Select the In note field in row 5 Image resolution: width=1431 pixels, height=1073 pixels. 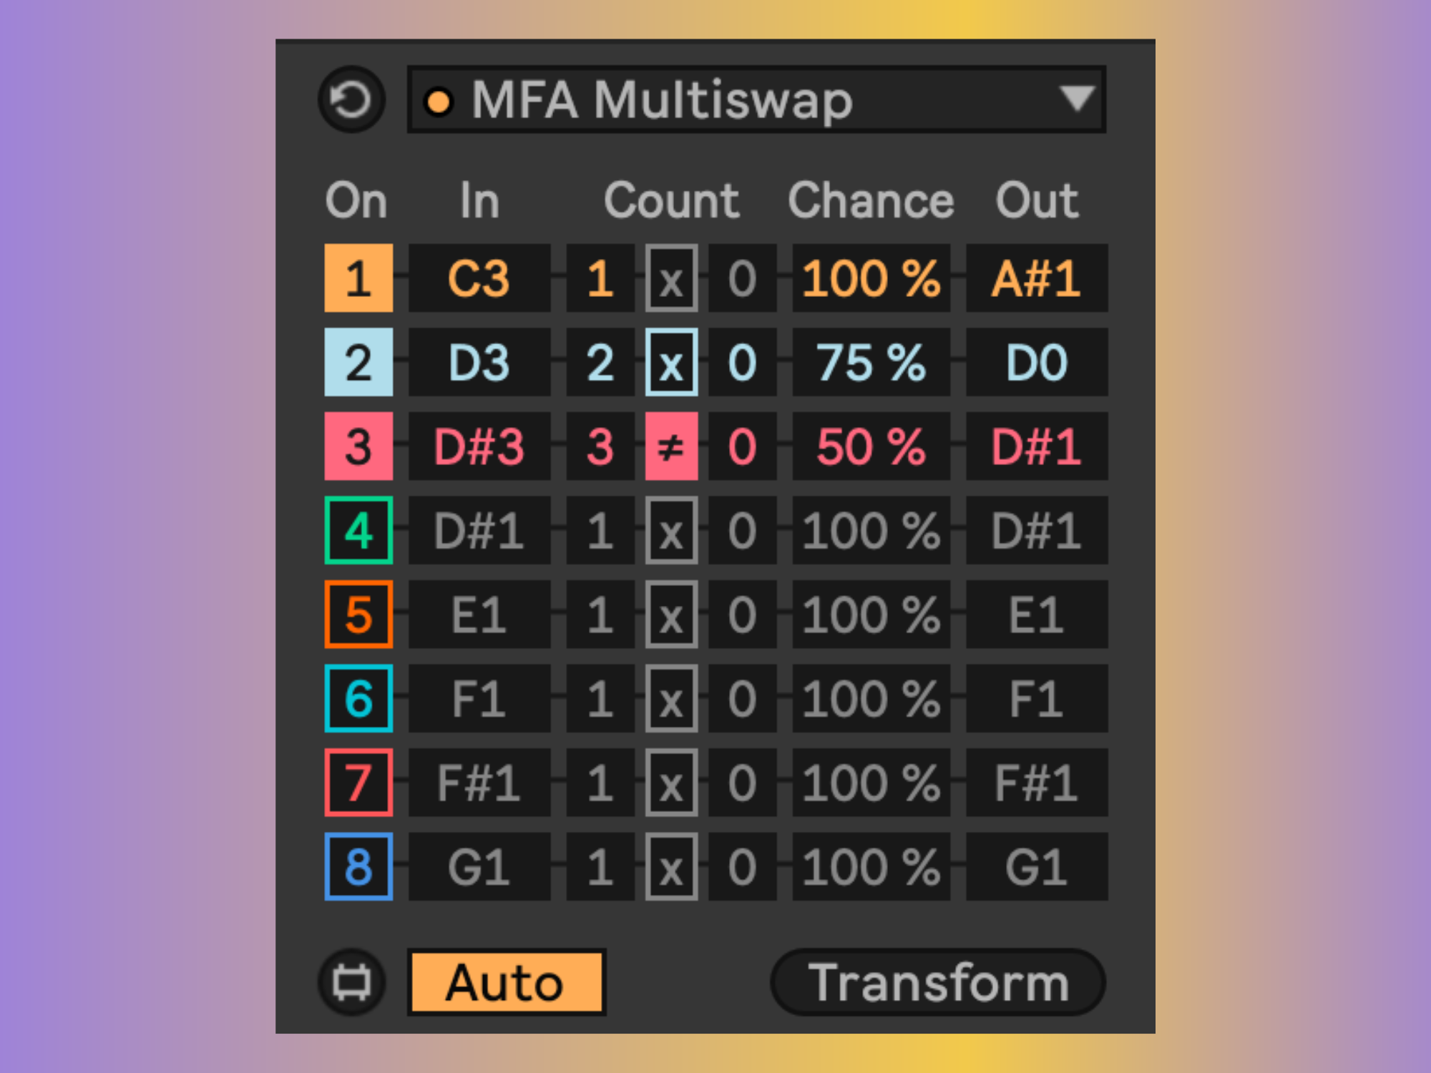tap(479, 614)
